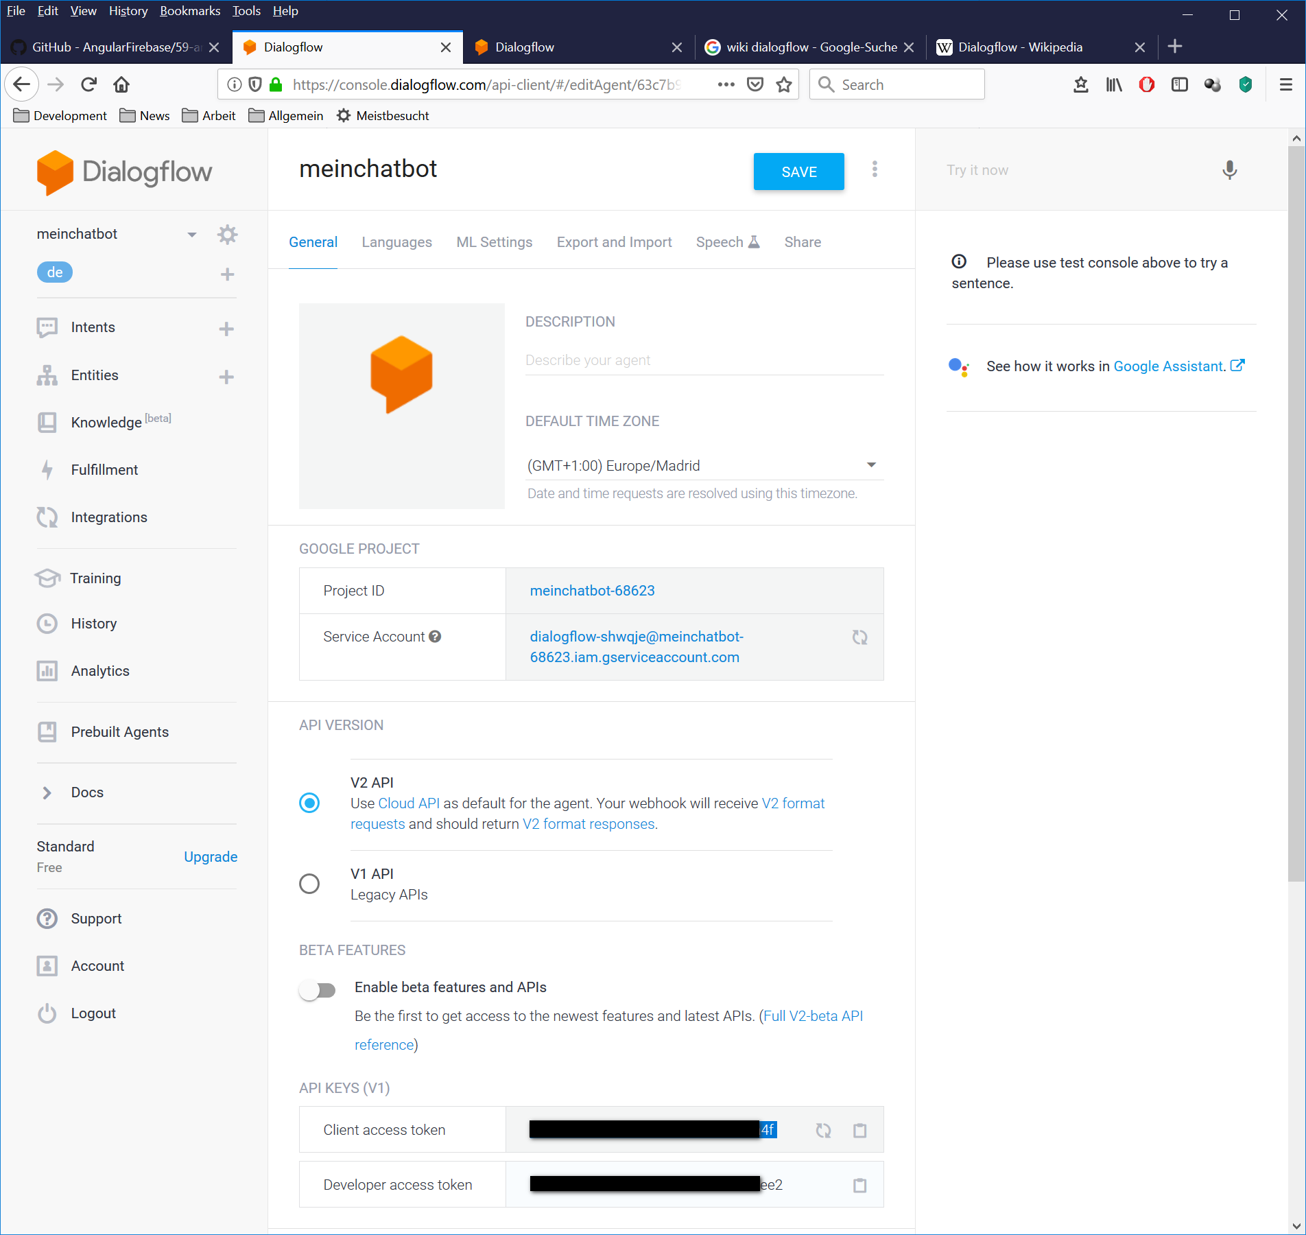Reload the page in browser toolbar
This screenshot has width=1306, height=1235.
88,84
